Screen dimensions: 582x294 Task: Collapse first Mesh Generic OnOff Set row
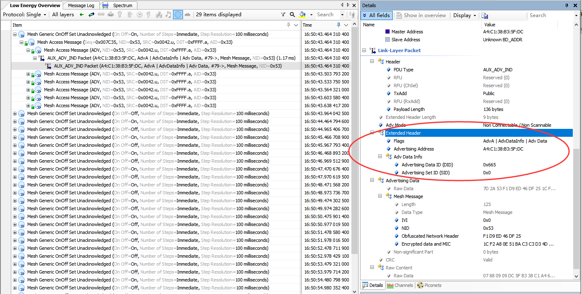click(15, 34)
